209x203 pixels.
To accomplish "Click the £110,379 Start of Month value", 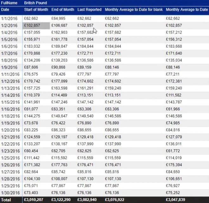I will [32, 95].
